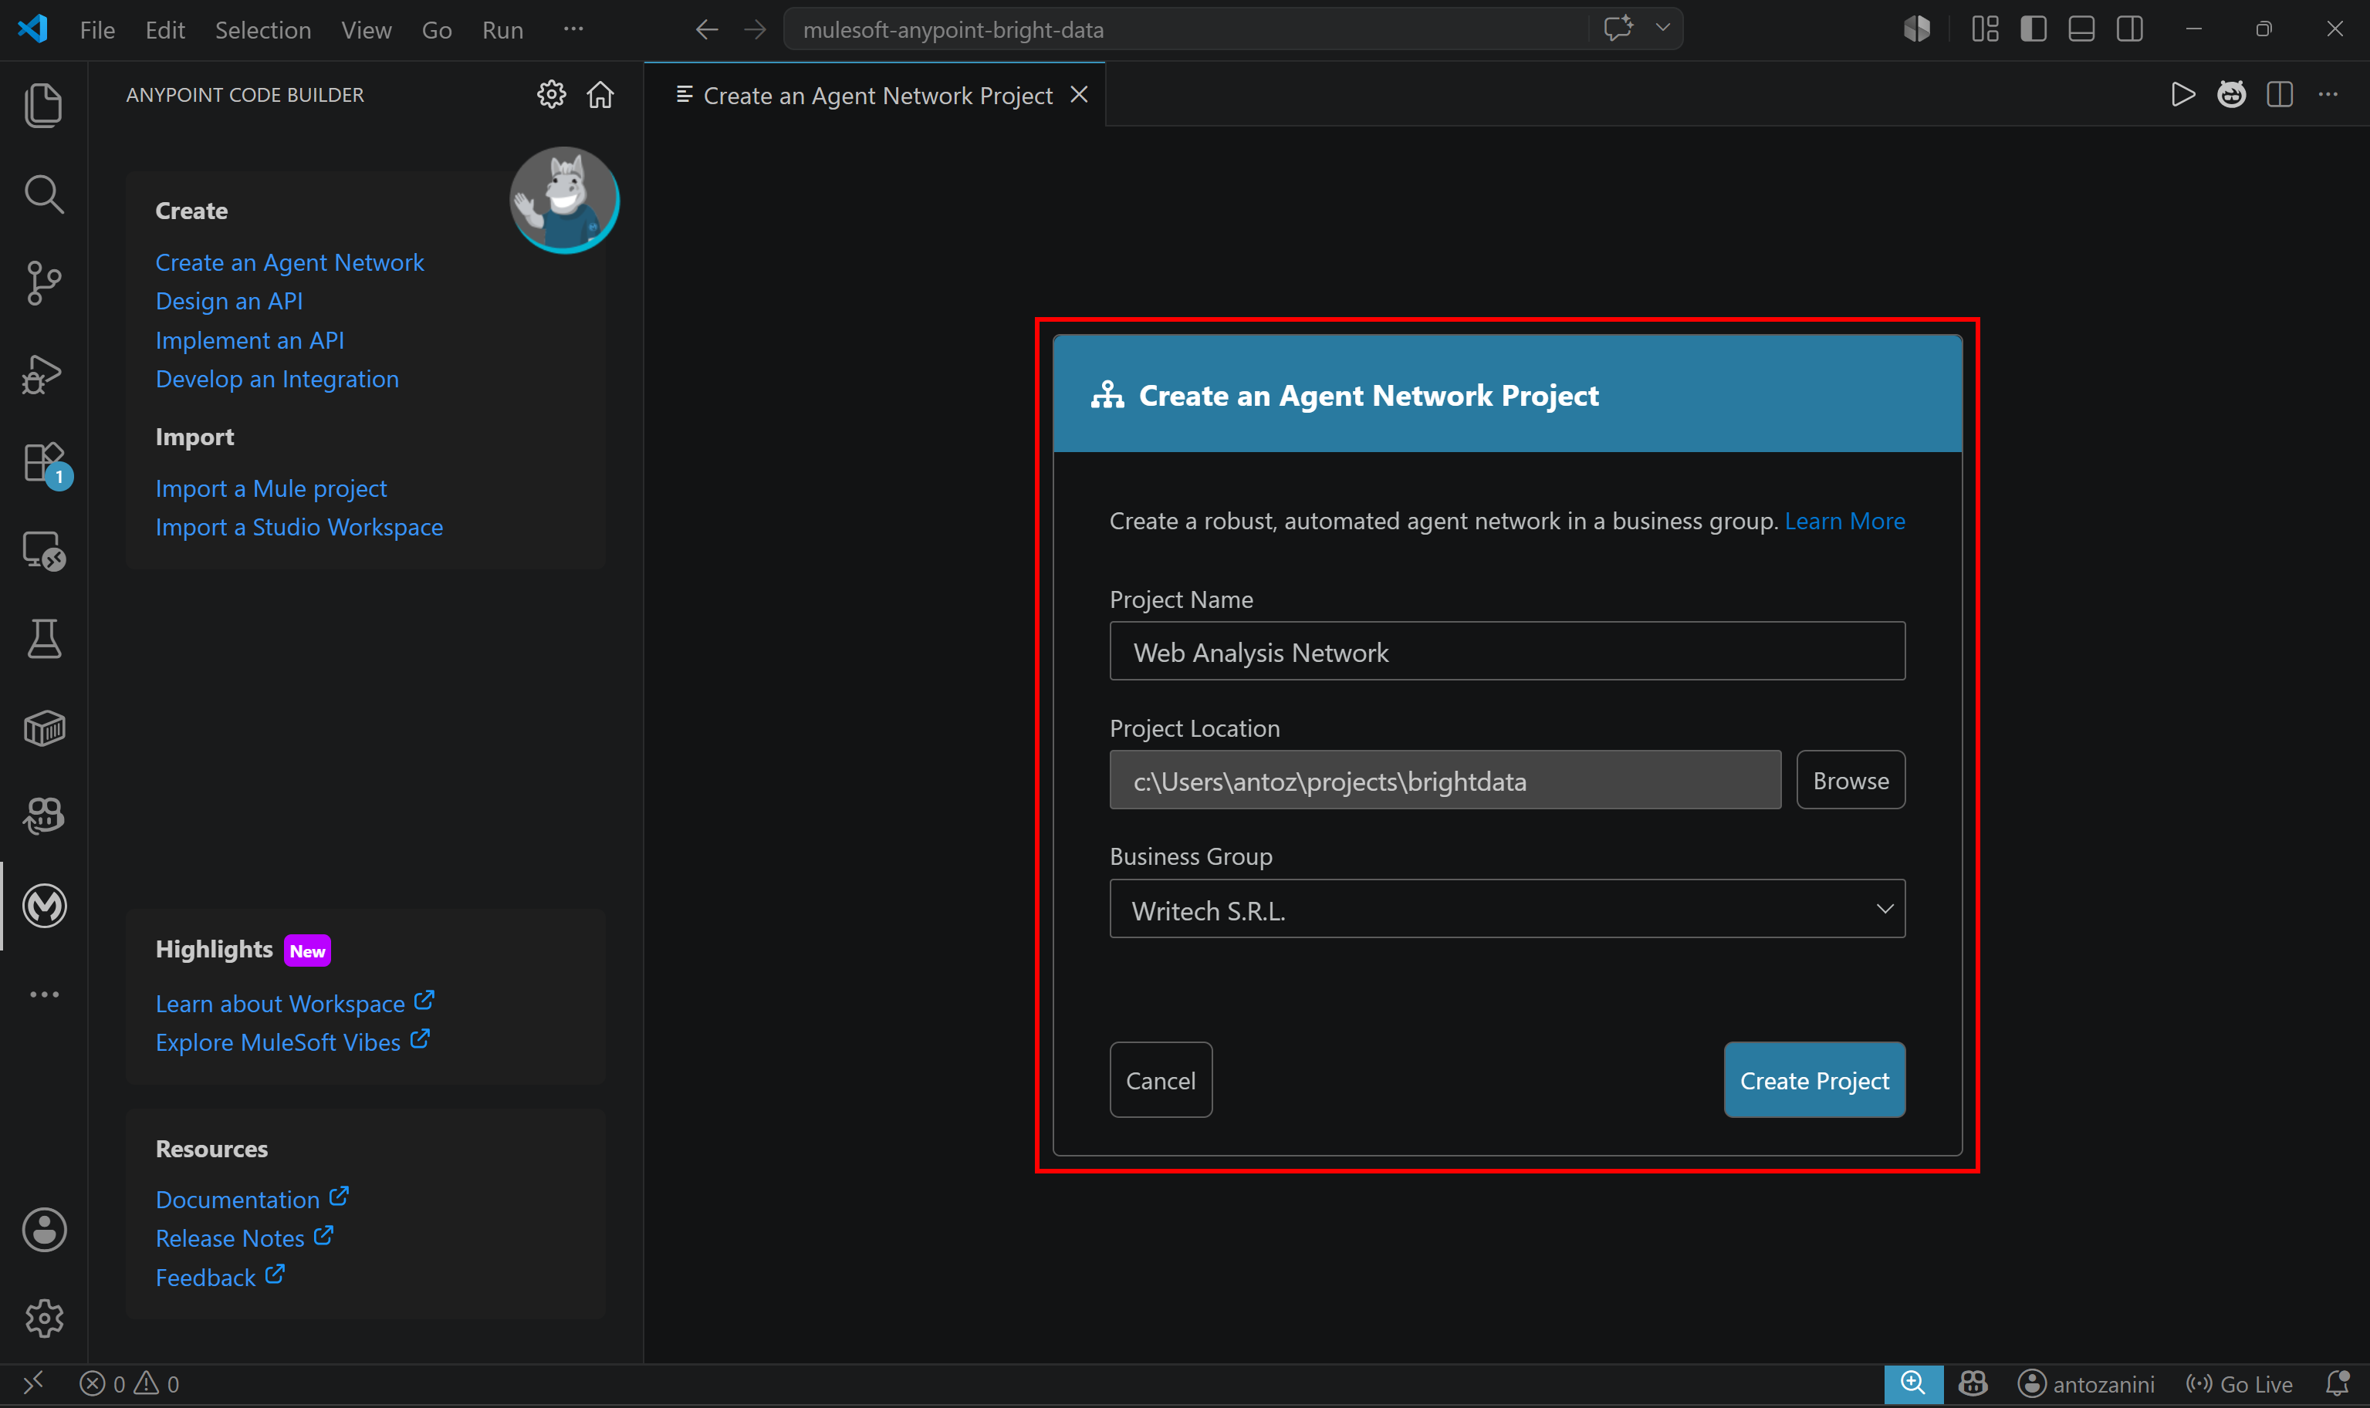Open the Containers view in activity bar
2370x1408 pixels.
point(44,728)
